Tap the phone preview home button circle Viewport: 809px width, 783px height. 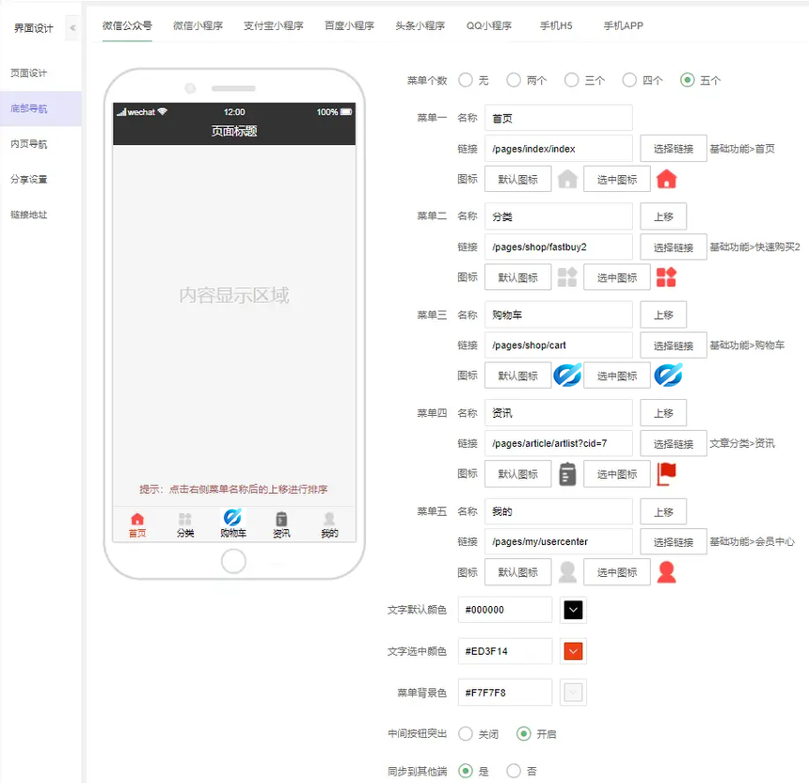(x=233, y=561)
